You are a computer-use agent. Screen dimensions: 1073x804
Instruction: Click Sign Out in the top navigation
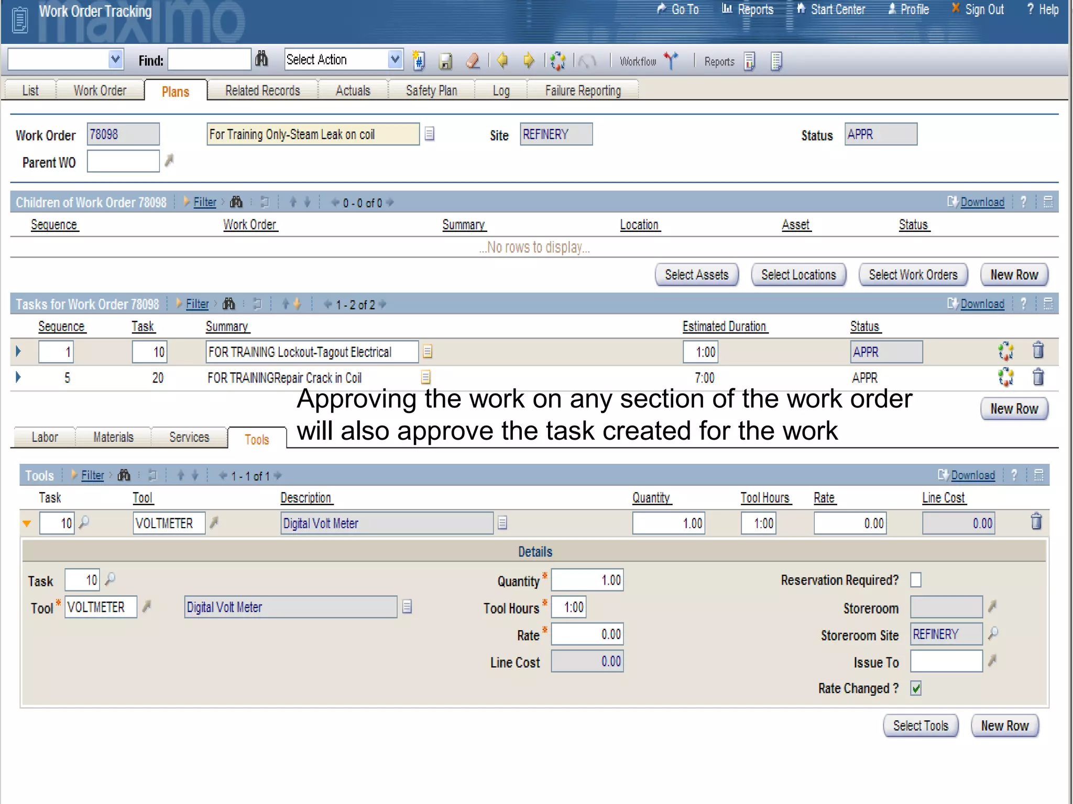pyautogui.click(x=978, y=9)
